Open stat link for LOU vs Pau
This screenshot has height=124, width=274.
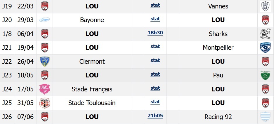coord(155,74)
